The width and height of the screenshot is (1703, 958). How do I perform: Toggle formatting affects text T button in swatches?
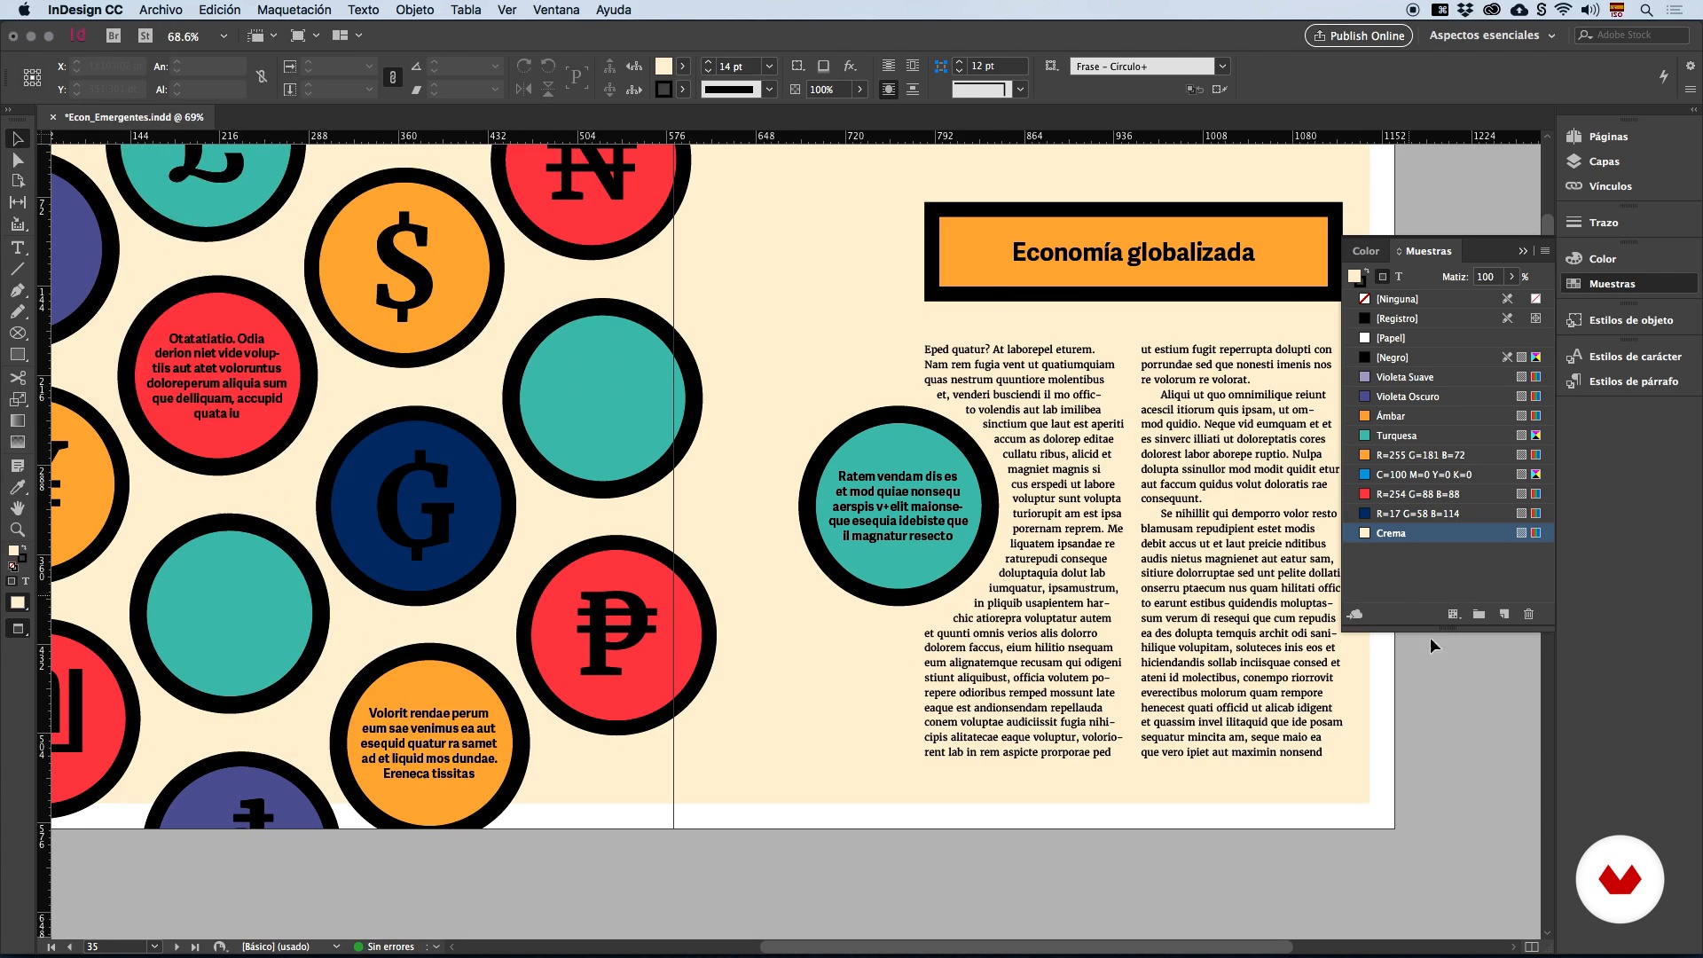(x=1399, y=277)
